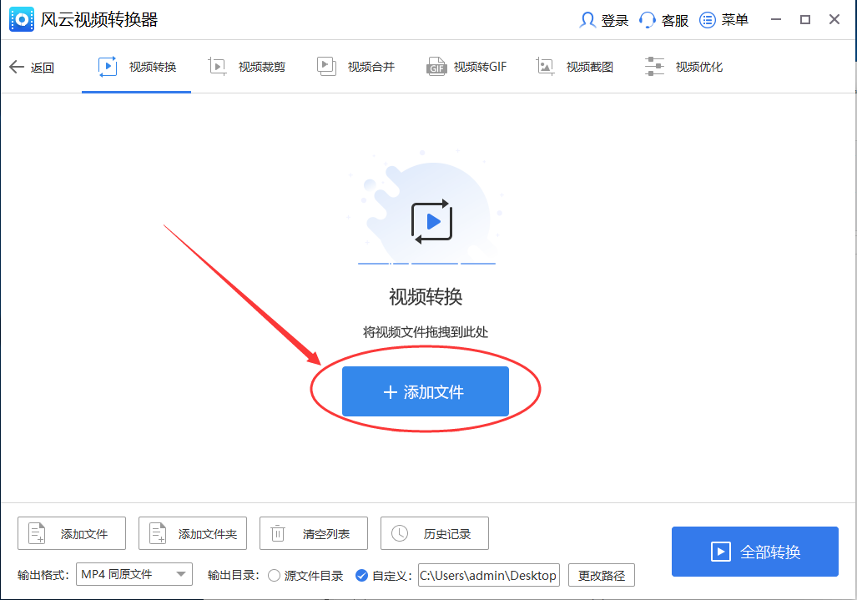Click the 客服 support text
Screen dimensions: 857x600
[x=675, y=21]
